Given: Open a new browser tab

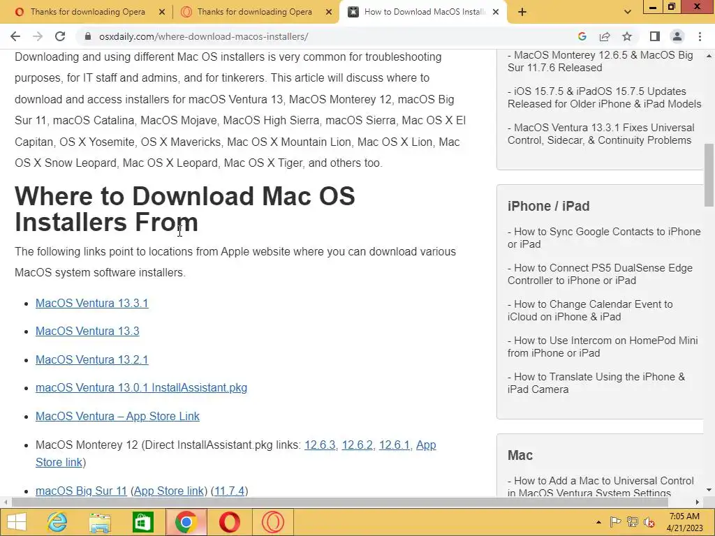Looking at the screenshot, I should coord(522,13).
